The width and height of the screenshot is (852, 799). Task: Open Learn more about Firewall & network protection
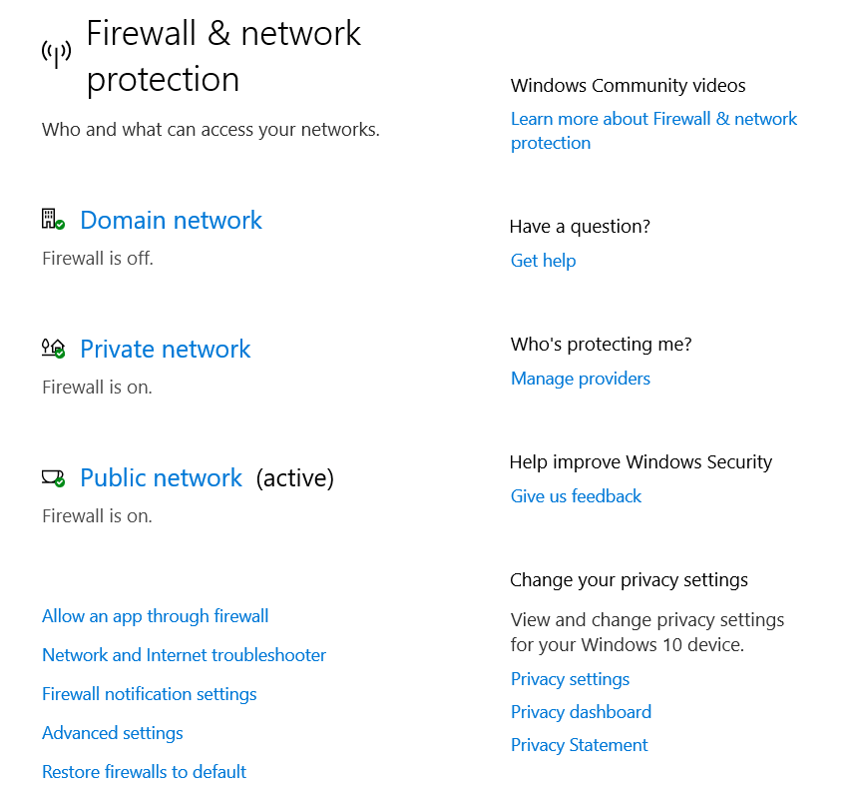click(653, 131)
